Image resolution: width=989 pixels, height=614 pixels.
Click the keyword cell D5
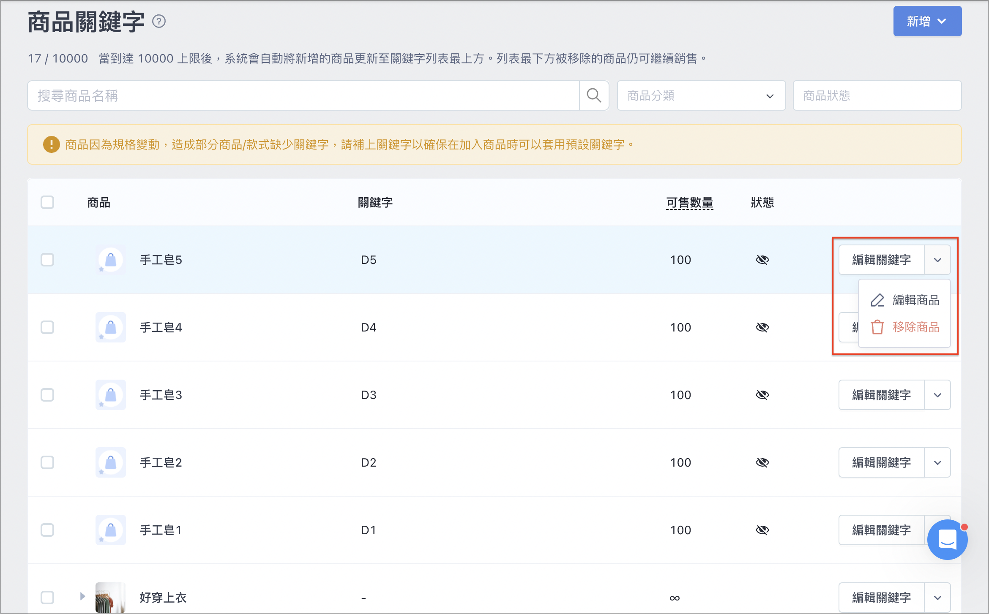tap(369, 260)
